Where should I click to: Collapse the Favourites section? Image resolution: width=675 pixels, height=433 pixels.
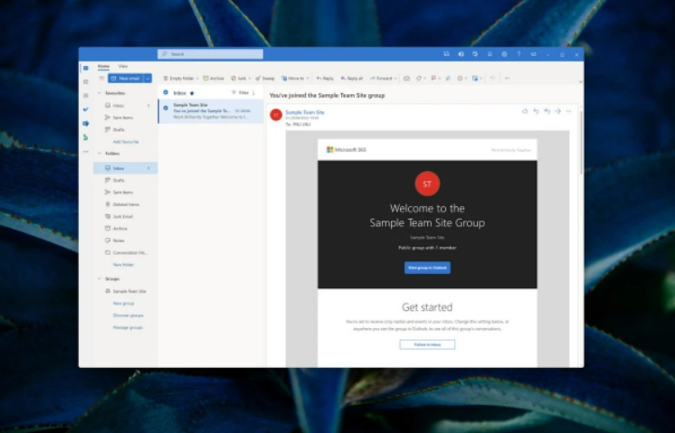point(100,93)
